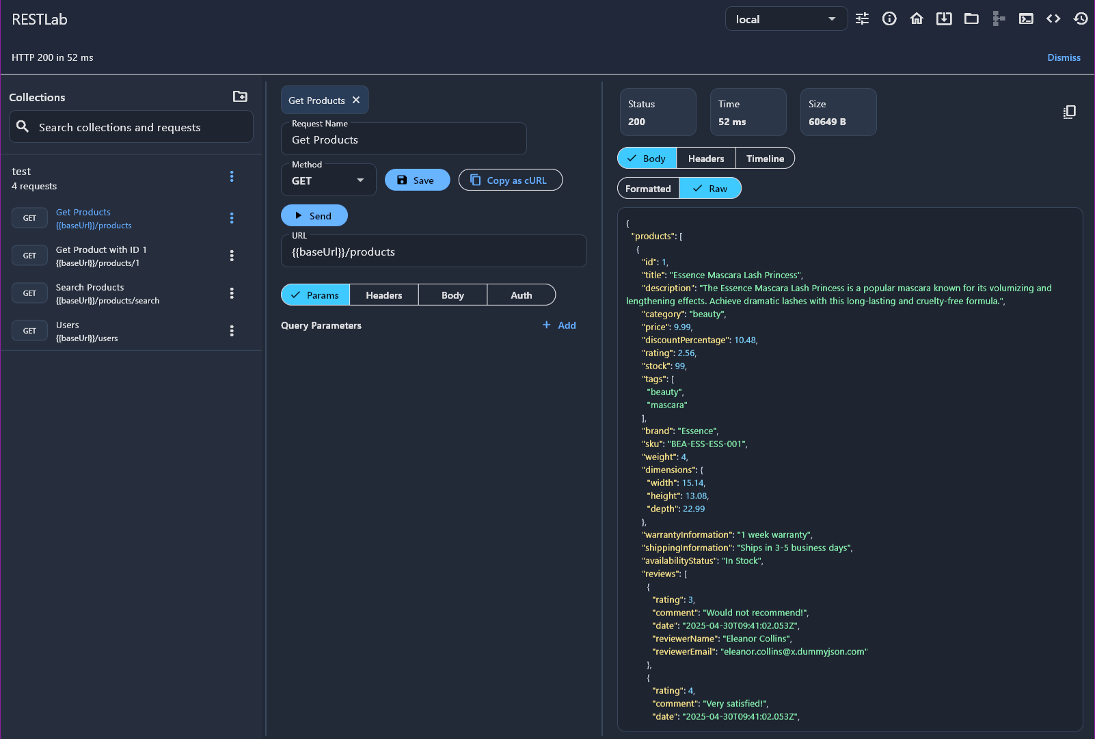Click the "sku": "BEA-ESS-ESS-001" line in the response
Viewport: 1095px width, 739px height.
[694, 444]
